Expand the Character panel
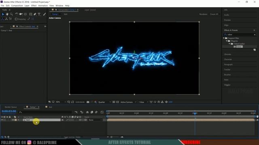259x145 pixels. pos(228,59)
